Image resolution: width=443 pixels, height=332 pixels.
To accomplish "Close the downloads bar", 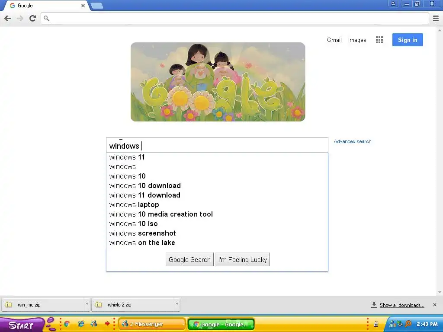I will [434, 305].
